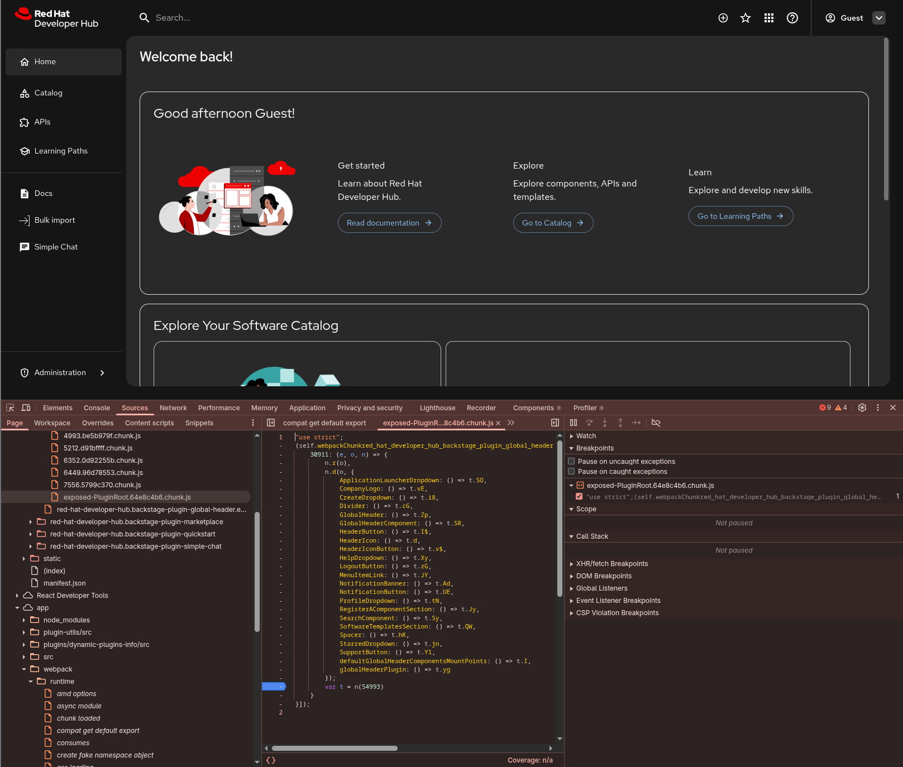Image resolution: width=903 pixels, height=767 pixels.
Task: Open DevTools settings gear
Action: point(862,408)
